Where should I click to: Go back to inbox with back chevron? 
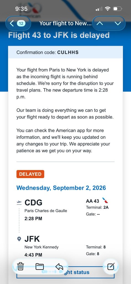coord(12,23)
